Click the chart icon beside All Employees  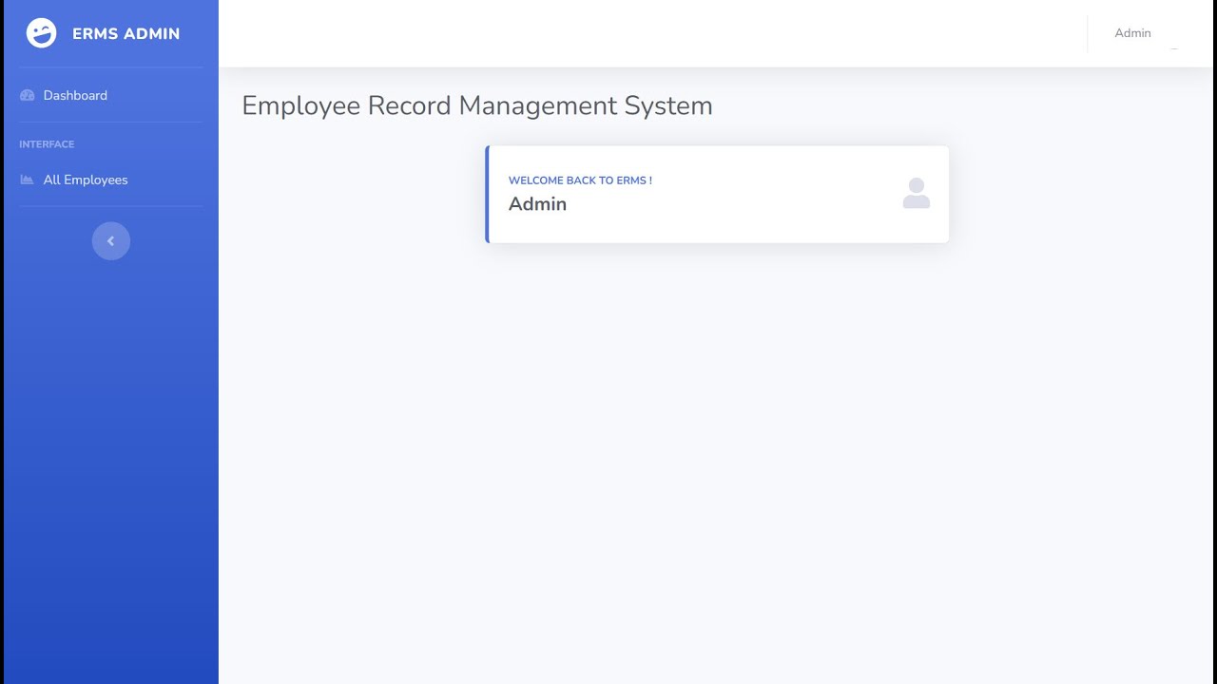point(27,180)
